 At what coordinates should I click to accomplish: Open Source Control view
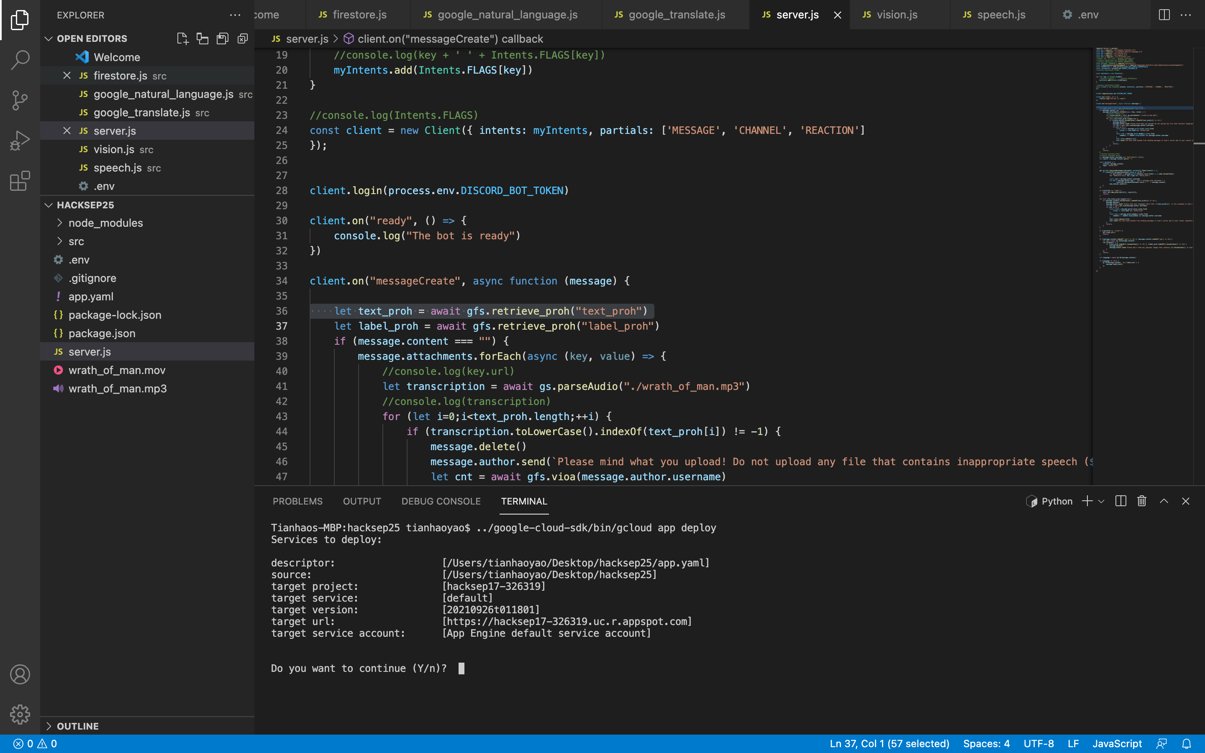(20, 100)
